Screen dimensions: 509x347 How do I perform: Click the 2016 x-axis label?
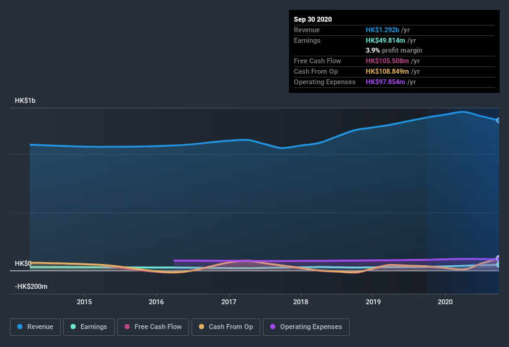156,302
